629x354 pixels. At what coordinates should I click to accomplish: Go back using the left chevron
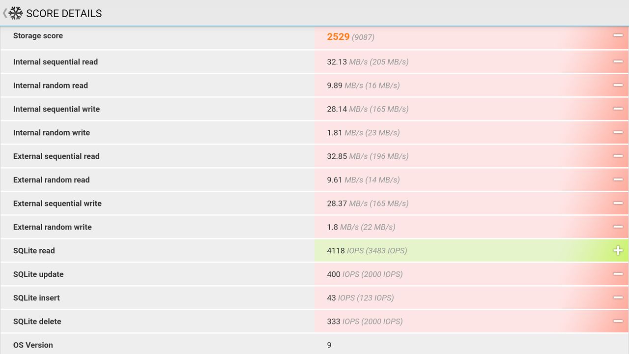click(x=5, y=13)
